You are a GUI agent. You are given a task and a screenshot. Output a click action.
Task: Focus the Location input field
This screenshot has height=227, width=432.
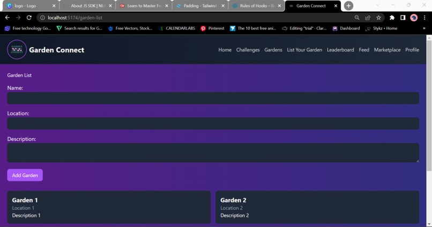[x=213, y=124]
